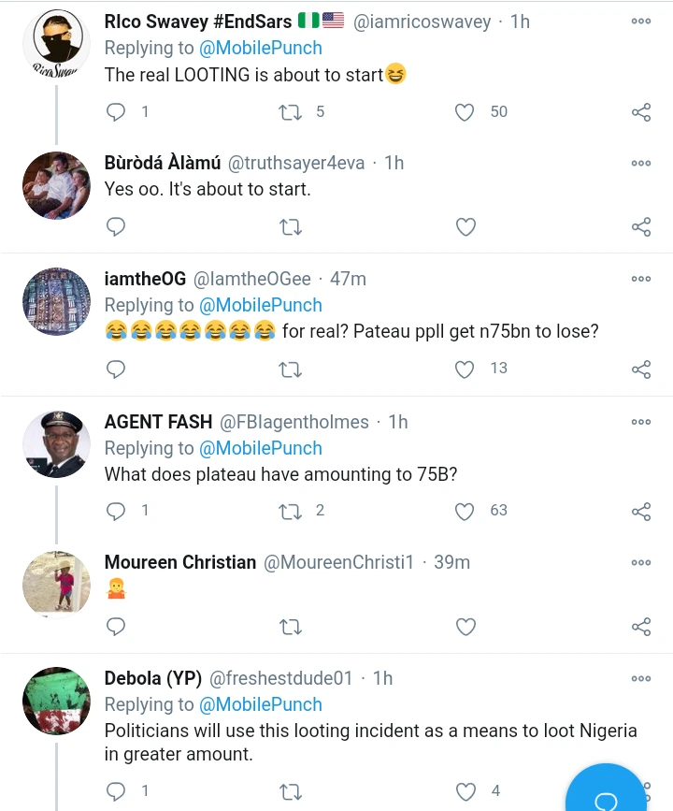The image size is (673, 811).
Task: Reply to Rico Swavey's looting tweet
Action: pyautogui.click(x=117, y=112)
